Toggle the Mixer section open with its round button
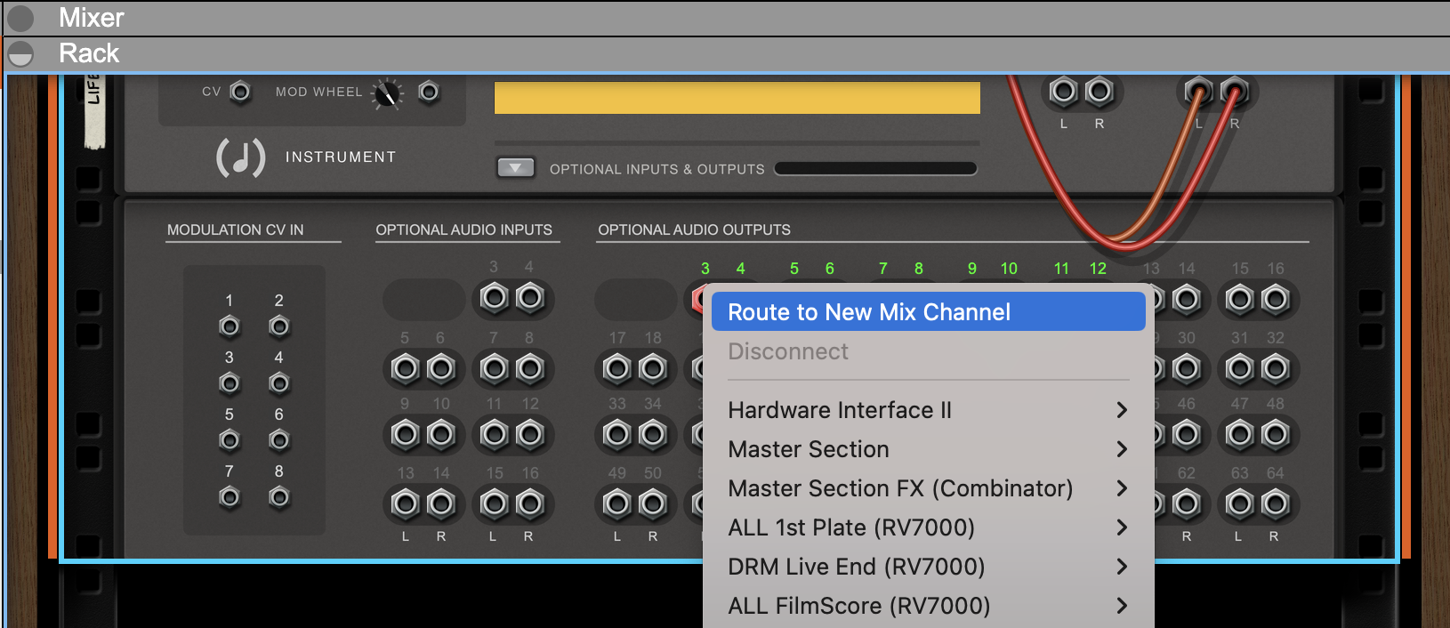 coord(20,18)
